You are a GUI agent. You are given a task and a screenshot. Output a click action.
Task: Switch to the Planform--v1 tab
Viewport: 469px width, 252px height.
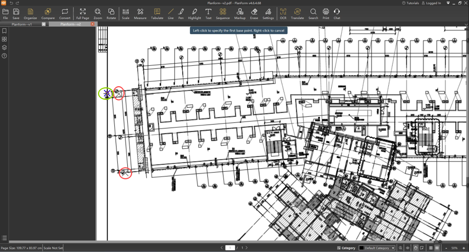pyautogui.click(x=22, y=24)
